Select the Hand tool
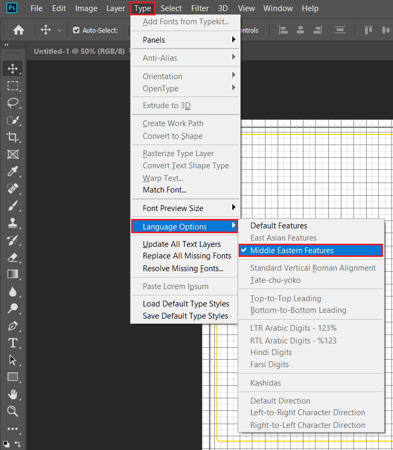This screenshot has height=450, width=393. click(13, 394)
